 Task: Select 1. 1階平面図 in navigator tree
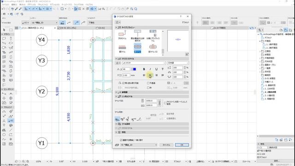click(272, 44)
